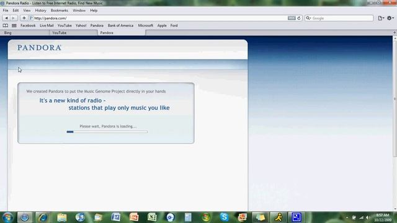397x223 pixels.
Task: Click the search magnifier dropdown in the Google field
Action: click(x=308, y=18)
